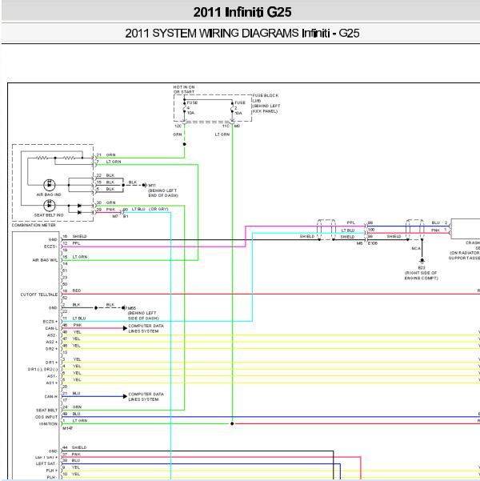Click the Fuse 2 10A symbol

click(233, 108)
